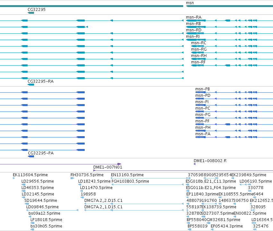Click EST label RH30736.5prime
This screenshot has height=231, width=273.
[x=87, y=175]
